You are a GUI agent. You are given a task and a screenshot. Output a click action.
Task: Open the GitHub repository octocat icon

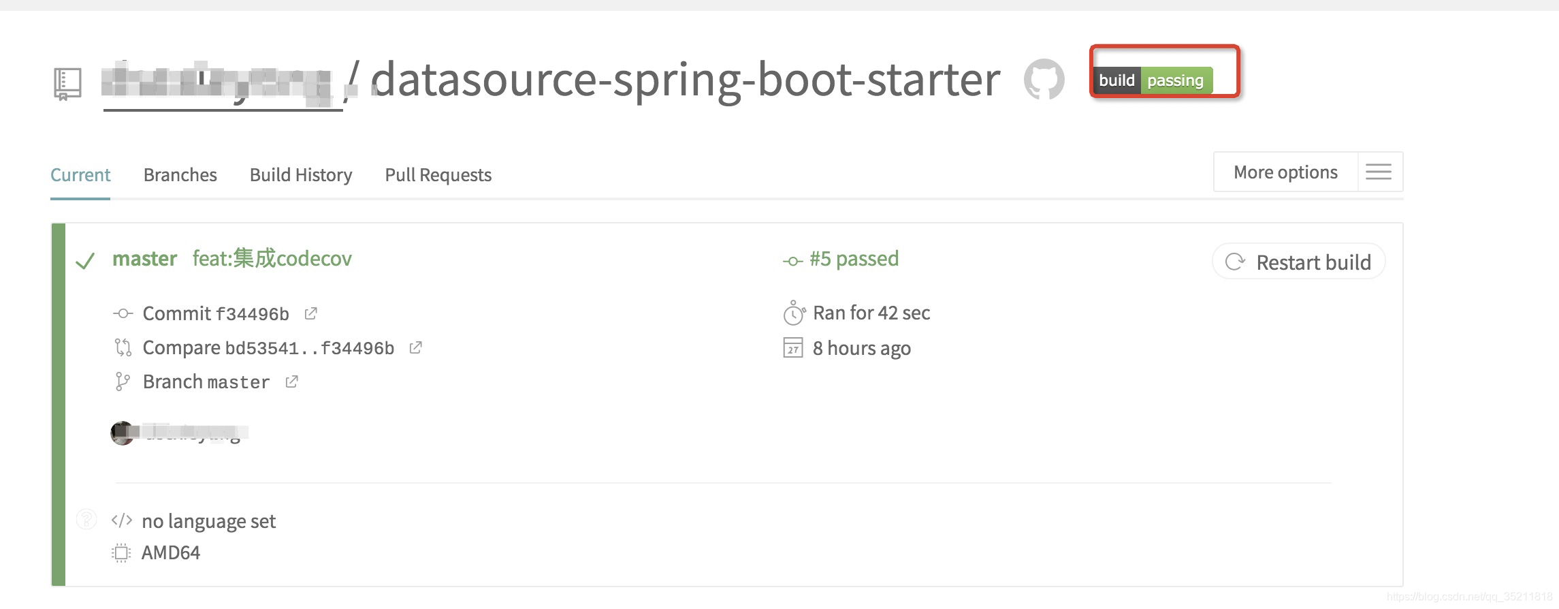[x=1044, y=80]
